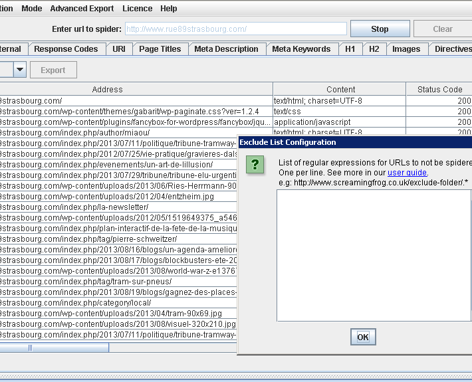Switch to the Page Titles tab
Image resolution: width=472 pixels, height=382 pixels.
160,49
